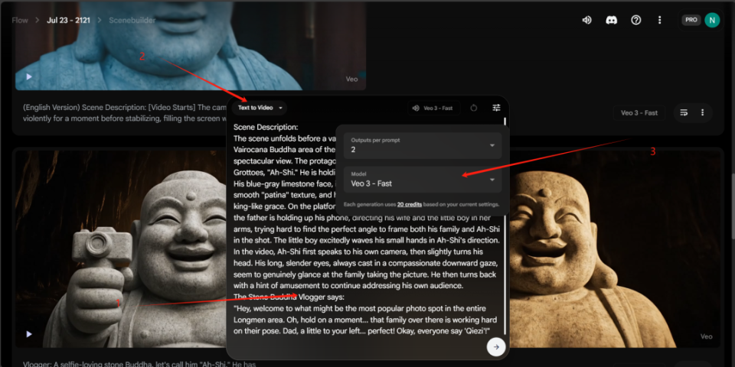735x367 pixels.
Task: Expand the Model Veo 3 - Fast dropdown
Action: tap(423, 179)
